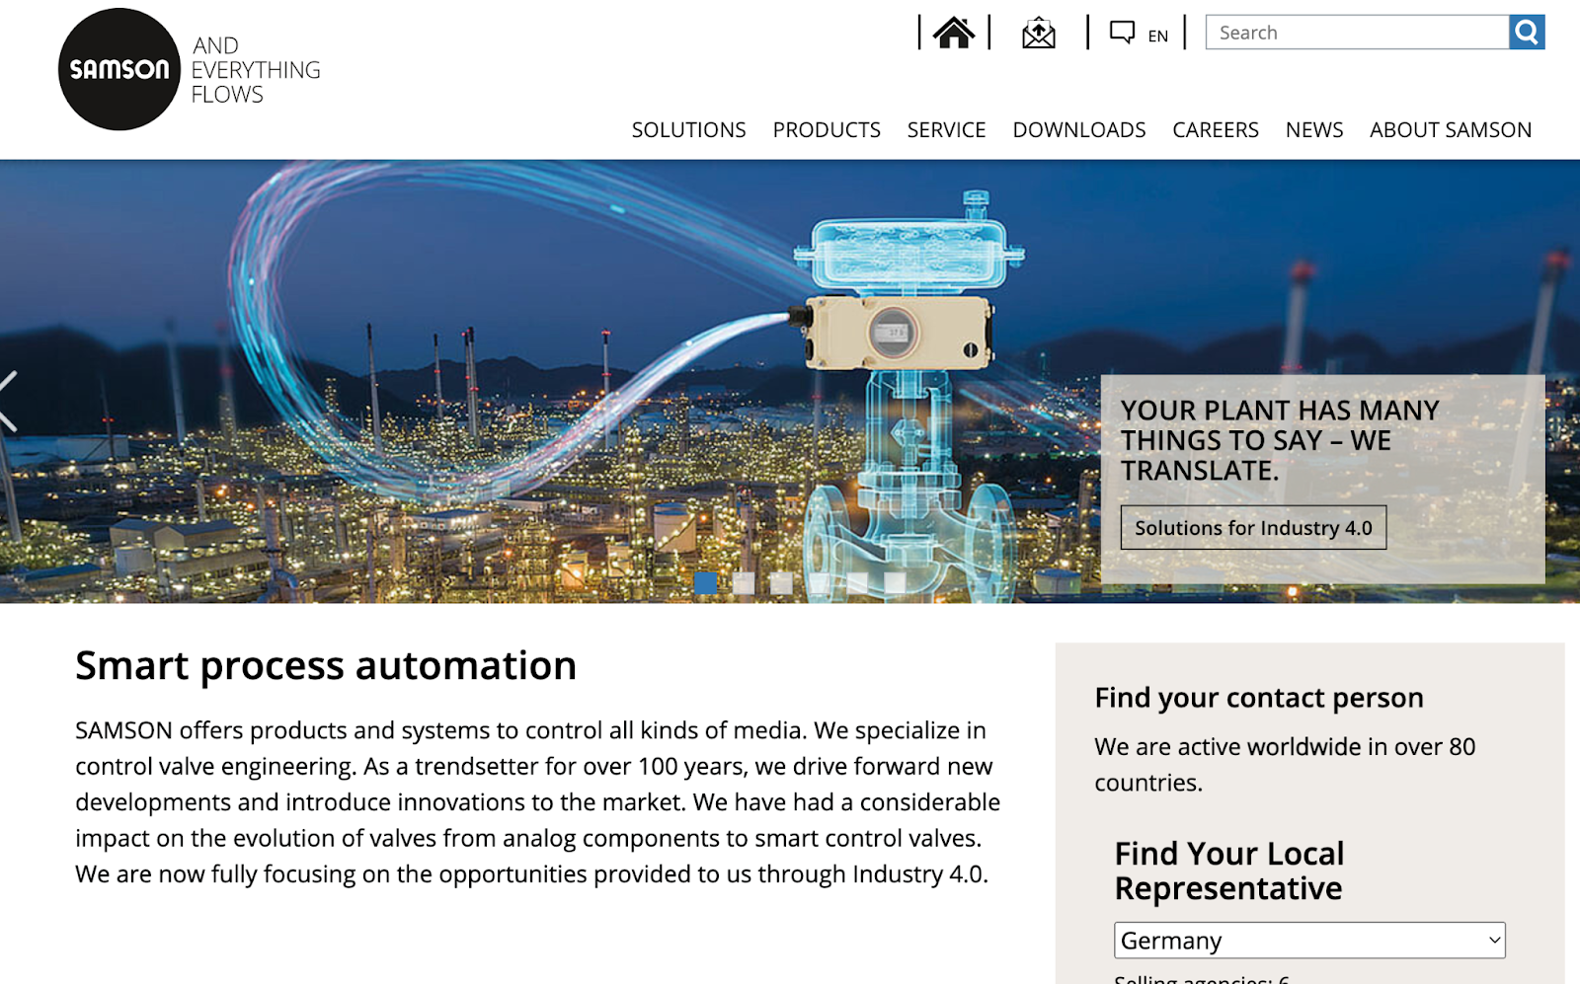This screenshot has width=1580, height=984.
Task: Open the language selector speech-bubble icon
Action: tap(1122, 33)
